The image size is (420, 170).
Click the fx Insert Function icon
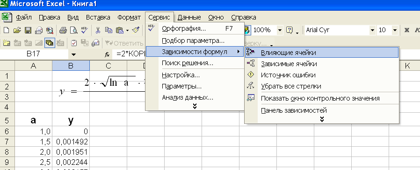click(x=107, y=54)
